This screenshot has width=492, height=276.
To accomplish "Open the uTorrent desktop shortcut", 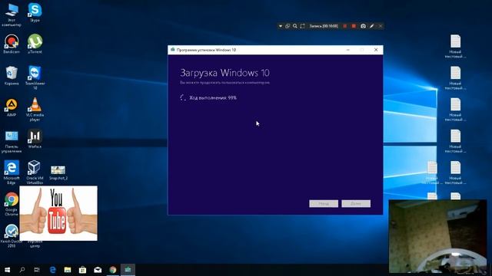I will [35, 44].
